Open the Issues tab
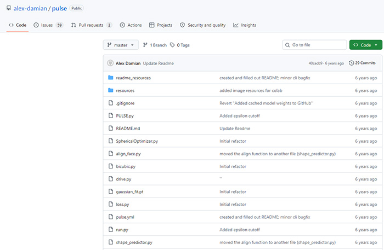Screen dimensions: 384x250 click(x=48, y=25)
